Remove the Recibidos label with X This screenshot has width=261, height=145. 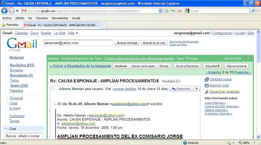tap(179, 81)
